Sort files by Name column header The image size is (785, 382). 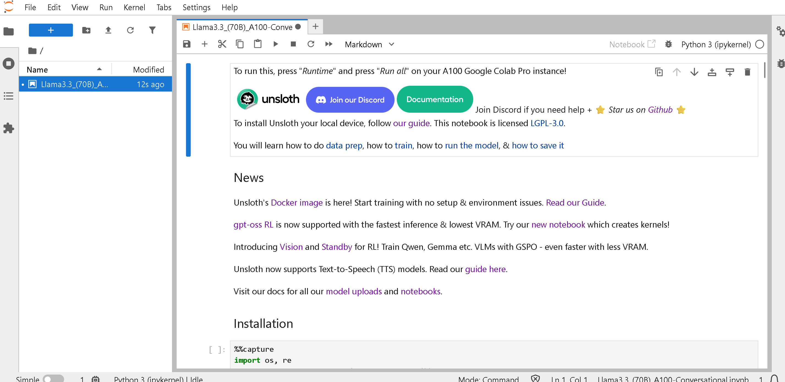(x=37, y=70)
